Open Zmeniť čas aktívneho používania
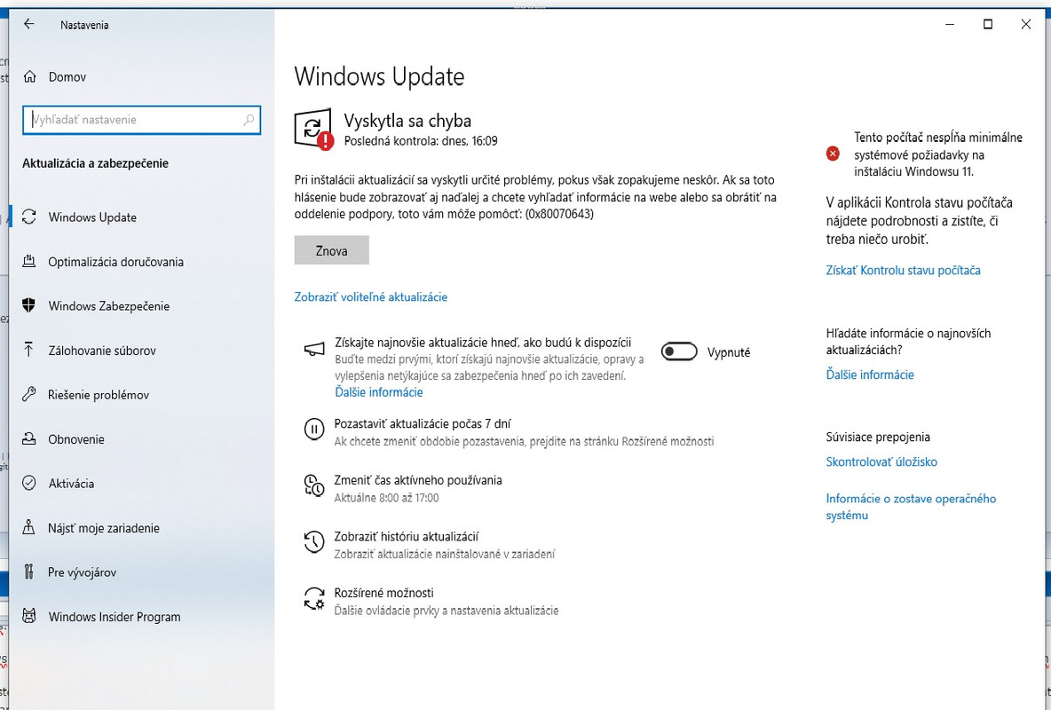1051x710 pixels. click(417, 480)
